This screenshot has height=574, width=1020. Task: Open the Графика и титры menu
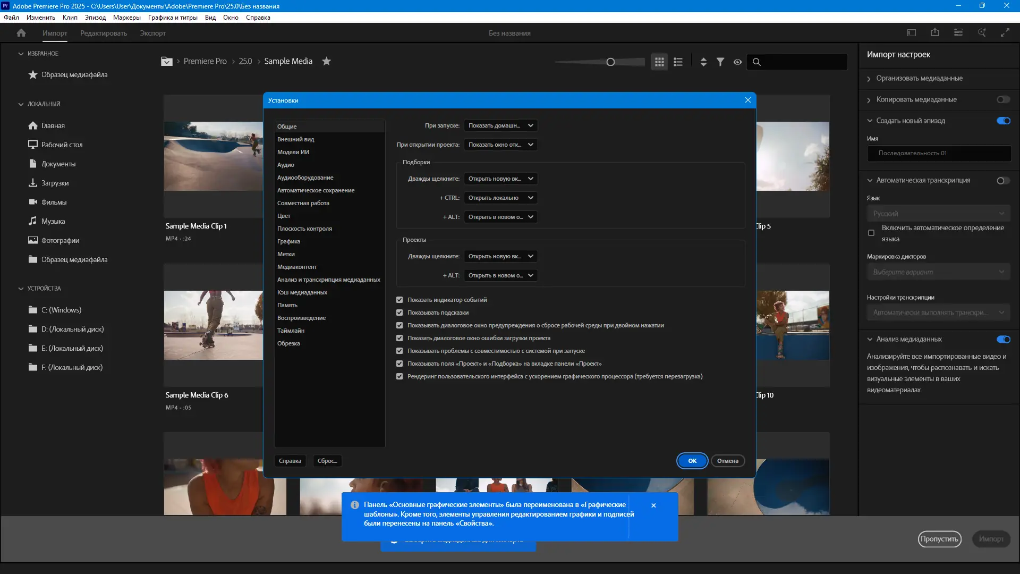click(173, 18)
